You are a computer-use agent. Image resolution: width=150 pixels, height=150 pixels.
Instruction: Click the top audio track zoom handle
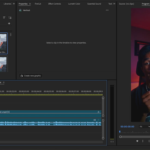[x=103, y=120]
